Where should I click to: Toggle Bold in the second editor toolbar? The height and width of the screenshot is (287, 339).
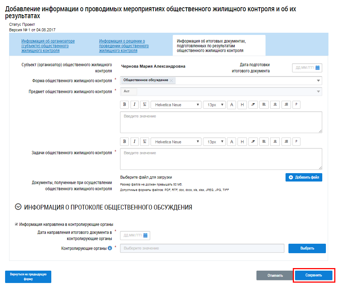click(124, 141)
